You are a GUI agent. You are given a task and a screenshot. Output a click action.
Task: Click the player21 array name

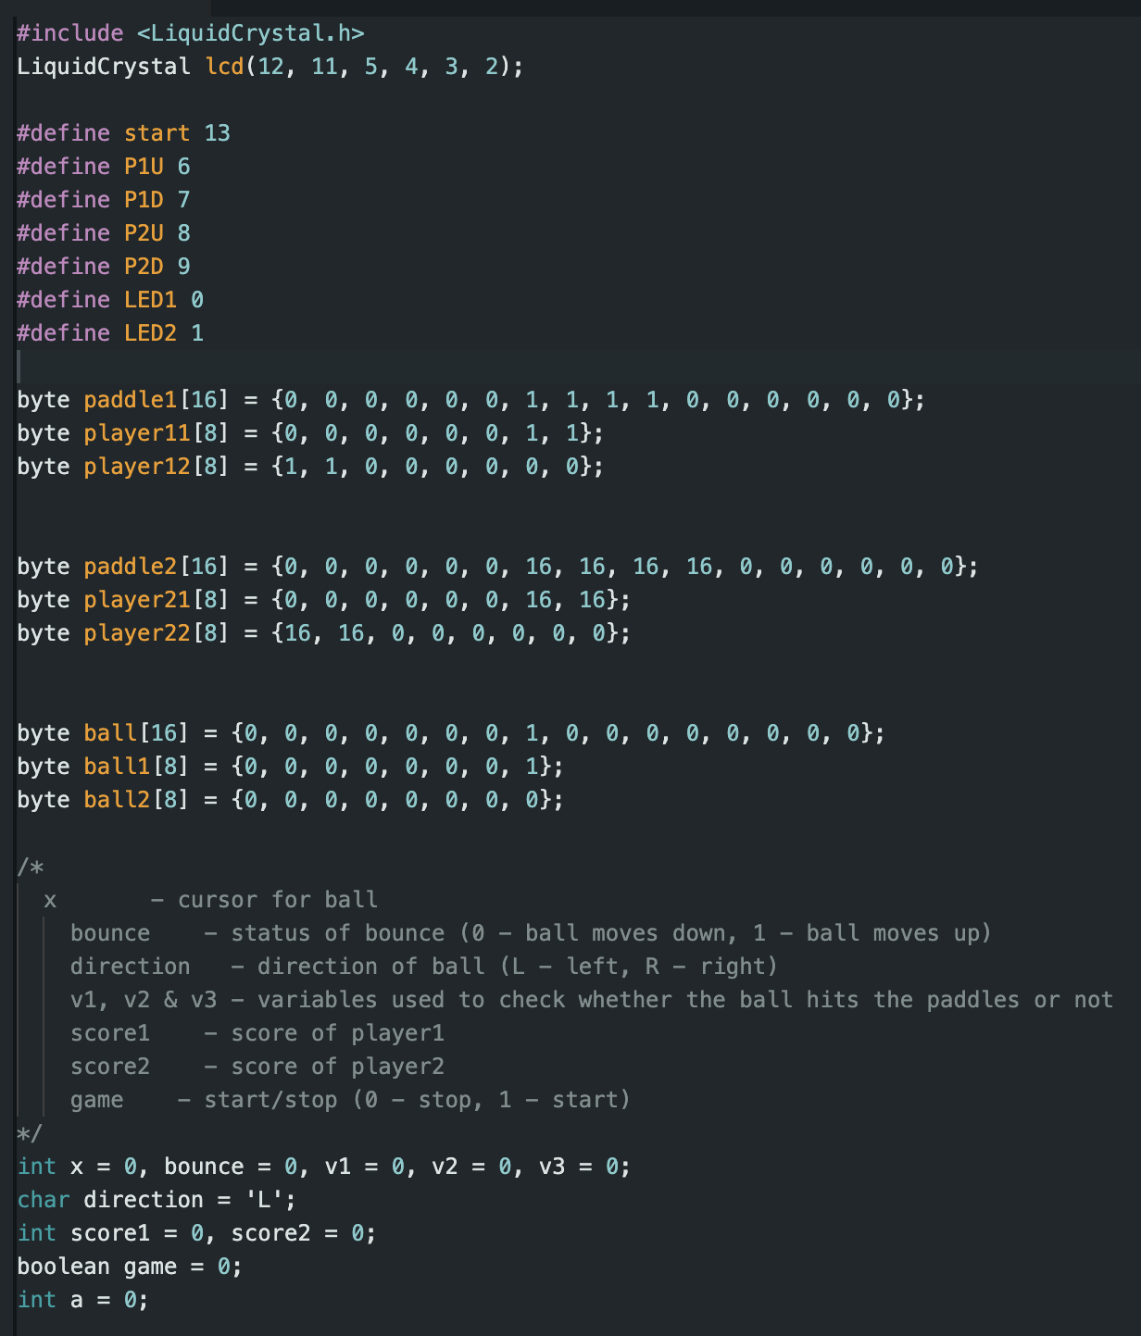click(136, 600)
